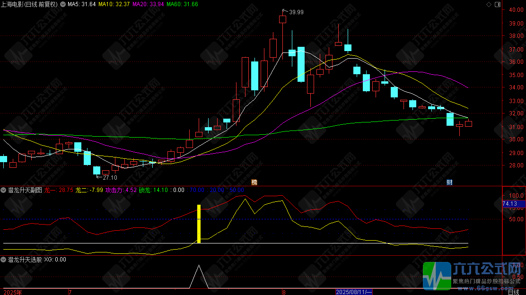Screen dimensions: 526x295
Task: Click the 日线 period label at bottom right
Action: tap(514, 292)
